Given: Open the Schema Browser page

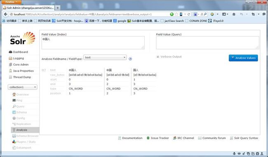Looking at the screenshot, I should [x=25, y=136].
